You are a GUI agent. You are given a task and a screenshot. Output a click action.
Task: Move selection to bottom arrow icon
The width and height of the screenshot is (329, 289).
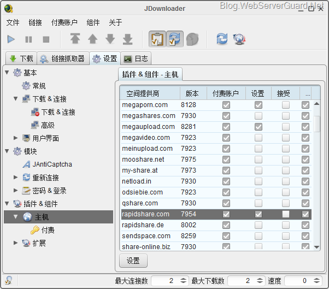[127, 39]
